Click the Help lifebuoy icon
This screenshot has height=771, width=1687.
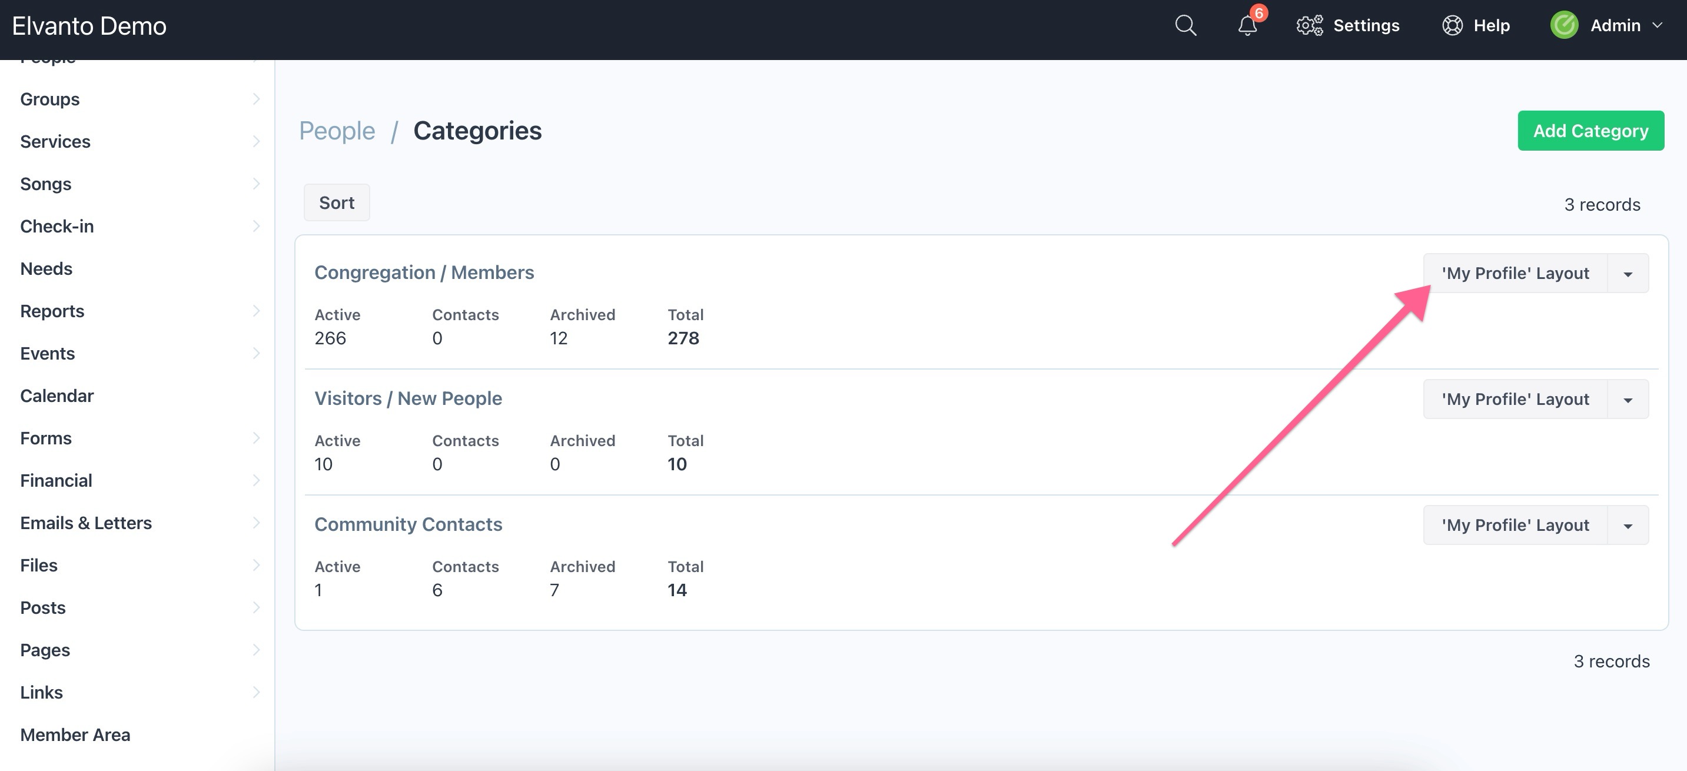1452,25
